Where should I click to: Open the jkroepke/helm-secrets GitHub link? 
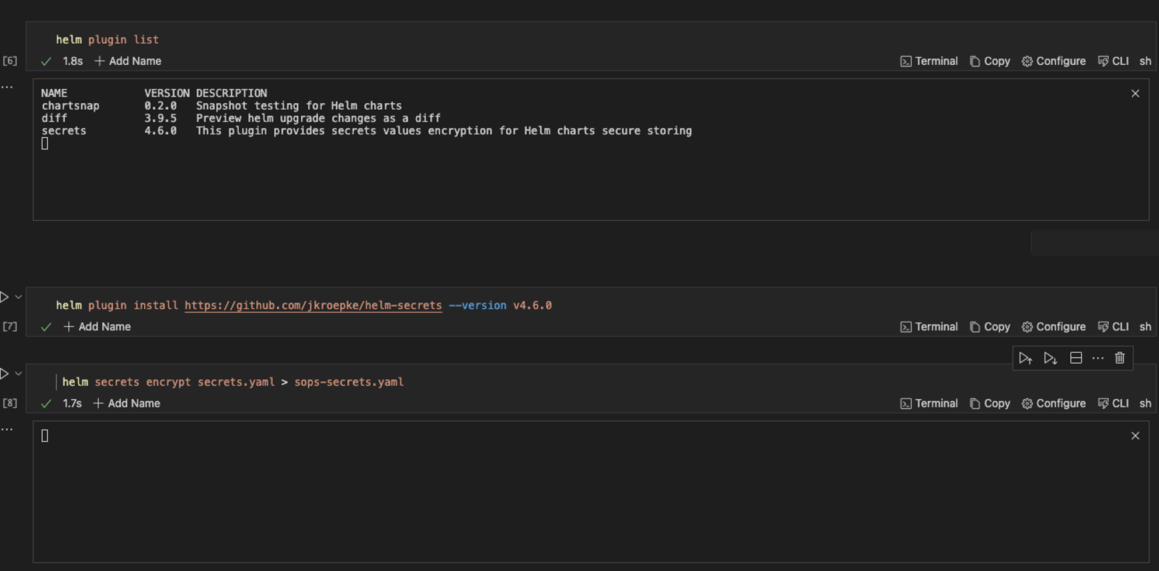pos(313,305)
